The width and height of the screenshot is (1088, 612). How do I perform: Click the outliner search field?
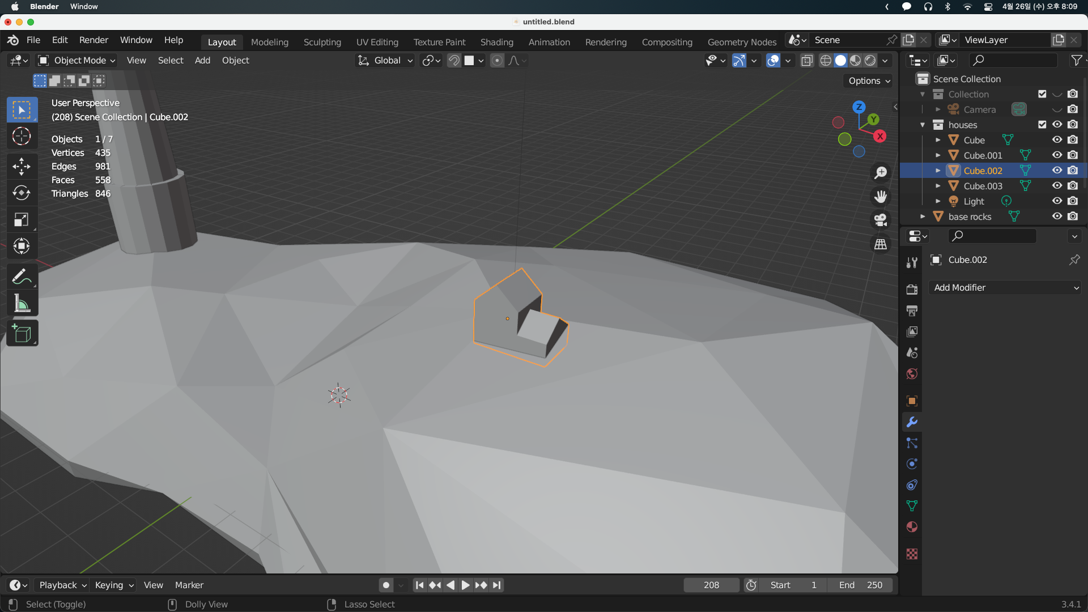tap(1013, 60)
